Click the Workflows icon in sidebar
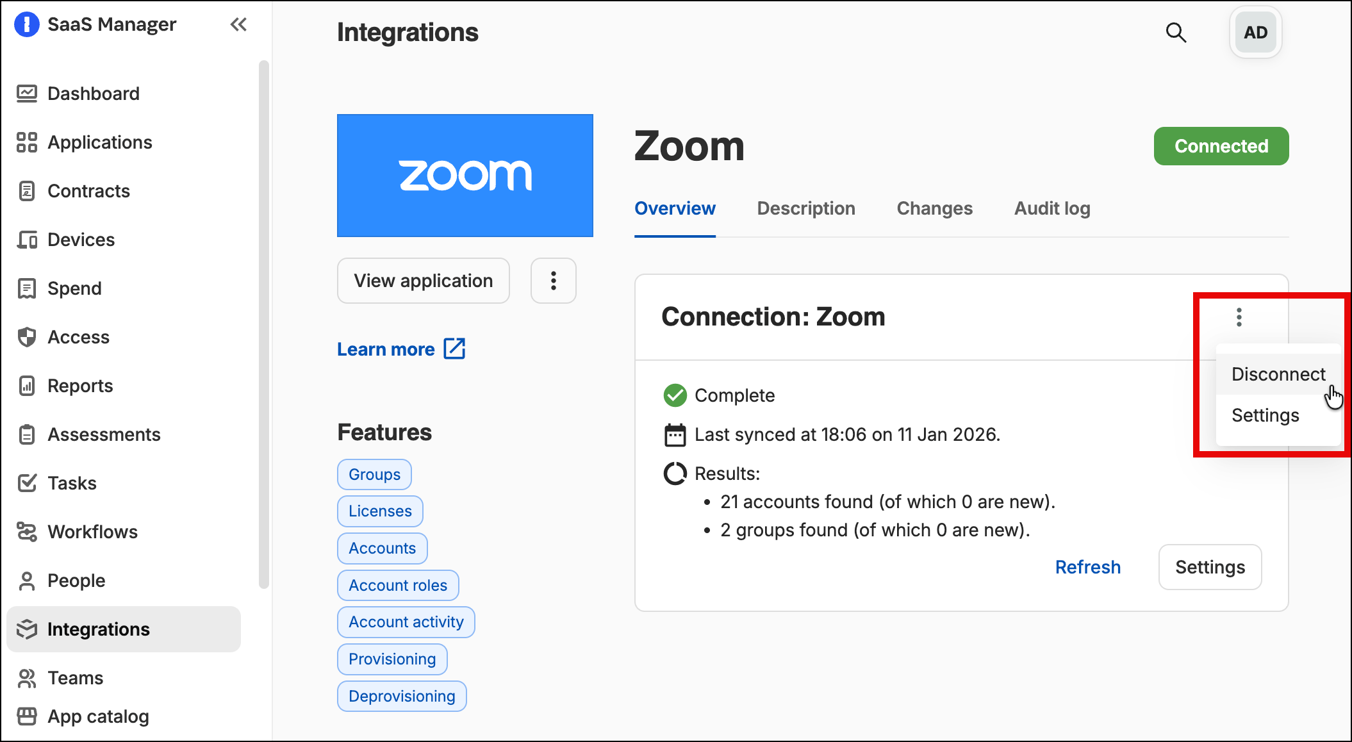This screenshot has width=1352, height=742. tap(27, 532)
